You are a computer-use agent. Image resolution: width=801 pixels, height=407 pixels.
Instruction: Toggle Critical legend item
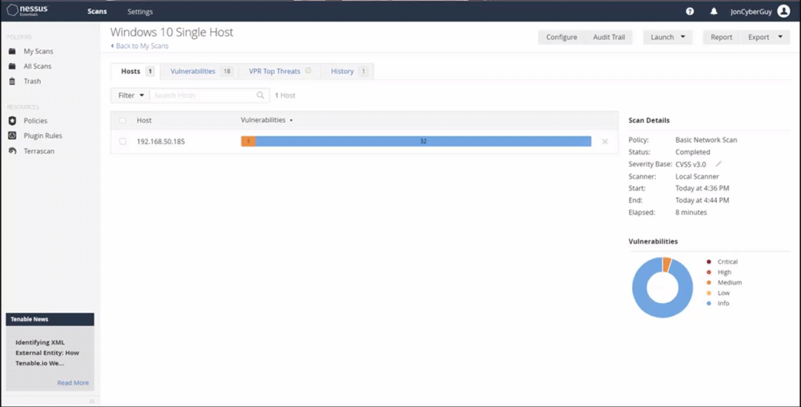click(723, 262)
